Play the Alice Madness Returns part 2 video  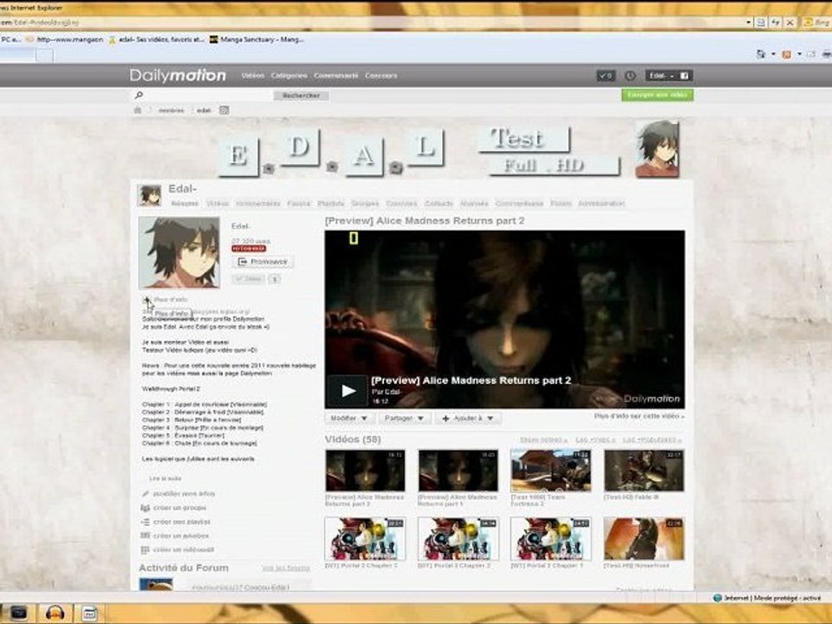(348, 391)
